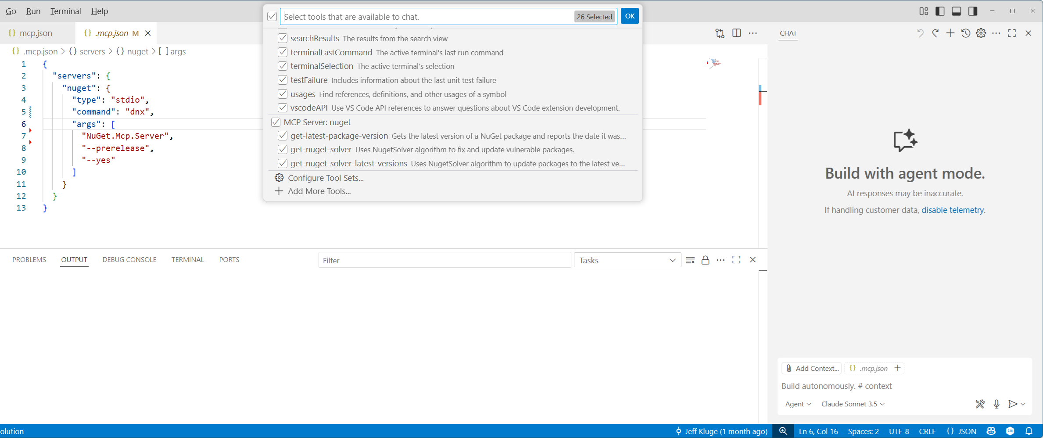Image resolution: width=1043 pixels, height=438 pixels.
Task: Expand the send button options chevron
Action: pos(1023,404)
